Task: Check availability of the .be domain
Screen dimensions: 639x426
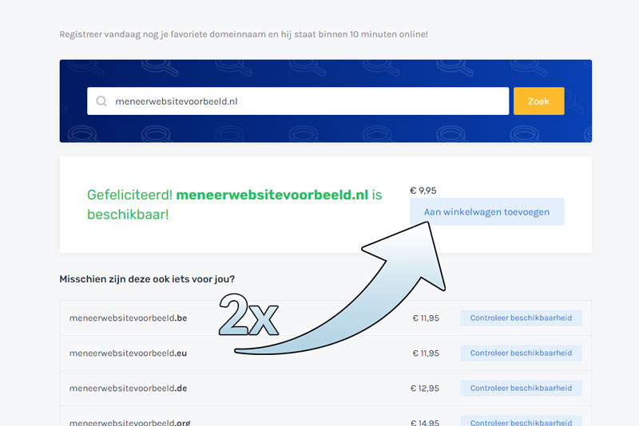Action: pyautogui.click(x=521, y=318)
